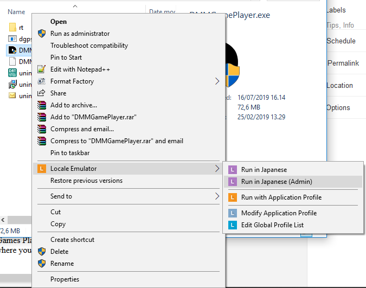This screenshot has width=366, height=288.
Task: Choose Modify Application Profile
Action: point(279,213)
